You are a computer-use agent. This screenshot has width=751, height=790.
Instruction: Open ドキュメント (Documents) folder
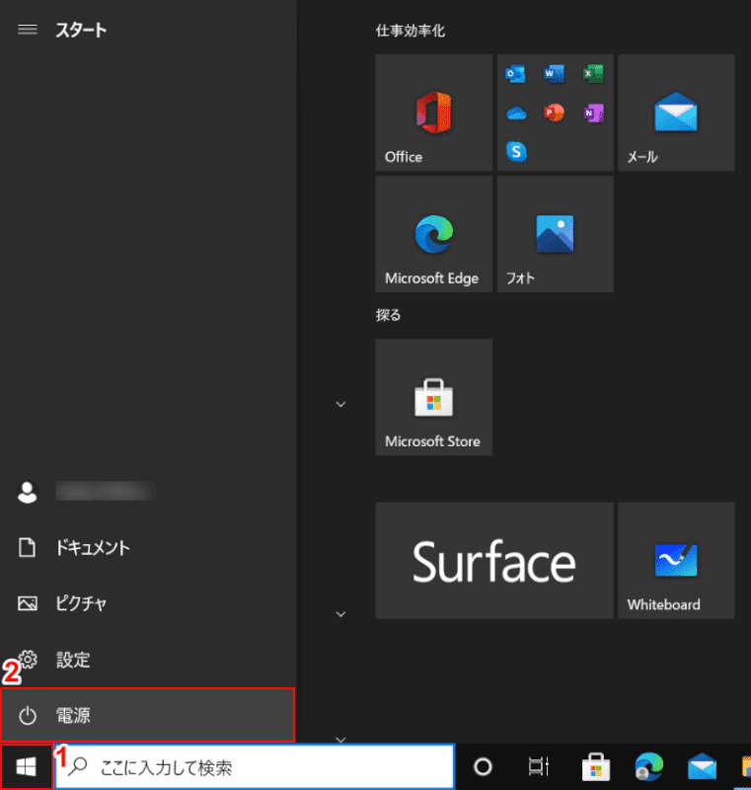(148, 548)
